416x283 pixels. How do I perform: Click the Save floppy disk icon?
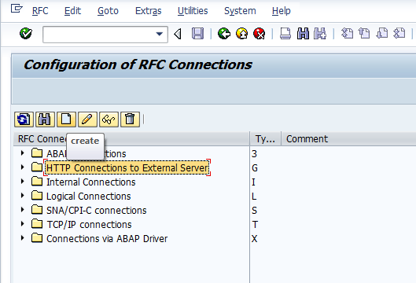tap(197, 34)
